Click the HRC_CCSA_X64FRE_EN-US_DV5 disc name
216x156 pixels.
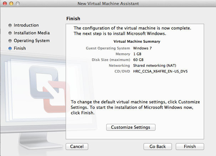point(160,71)
